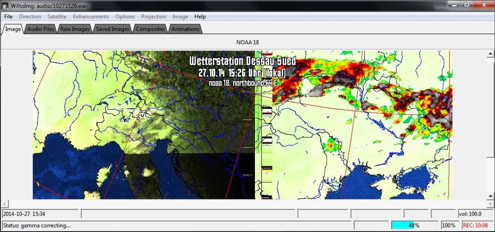The image size is (495, 232).
Task: Click vertical scrollbar up arrow
Action: coord(490,54)
